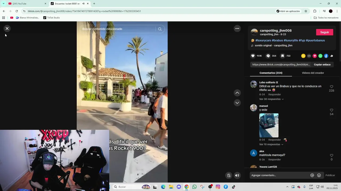Open the TikTok app on taskbar

coord(234,187)
